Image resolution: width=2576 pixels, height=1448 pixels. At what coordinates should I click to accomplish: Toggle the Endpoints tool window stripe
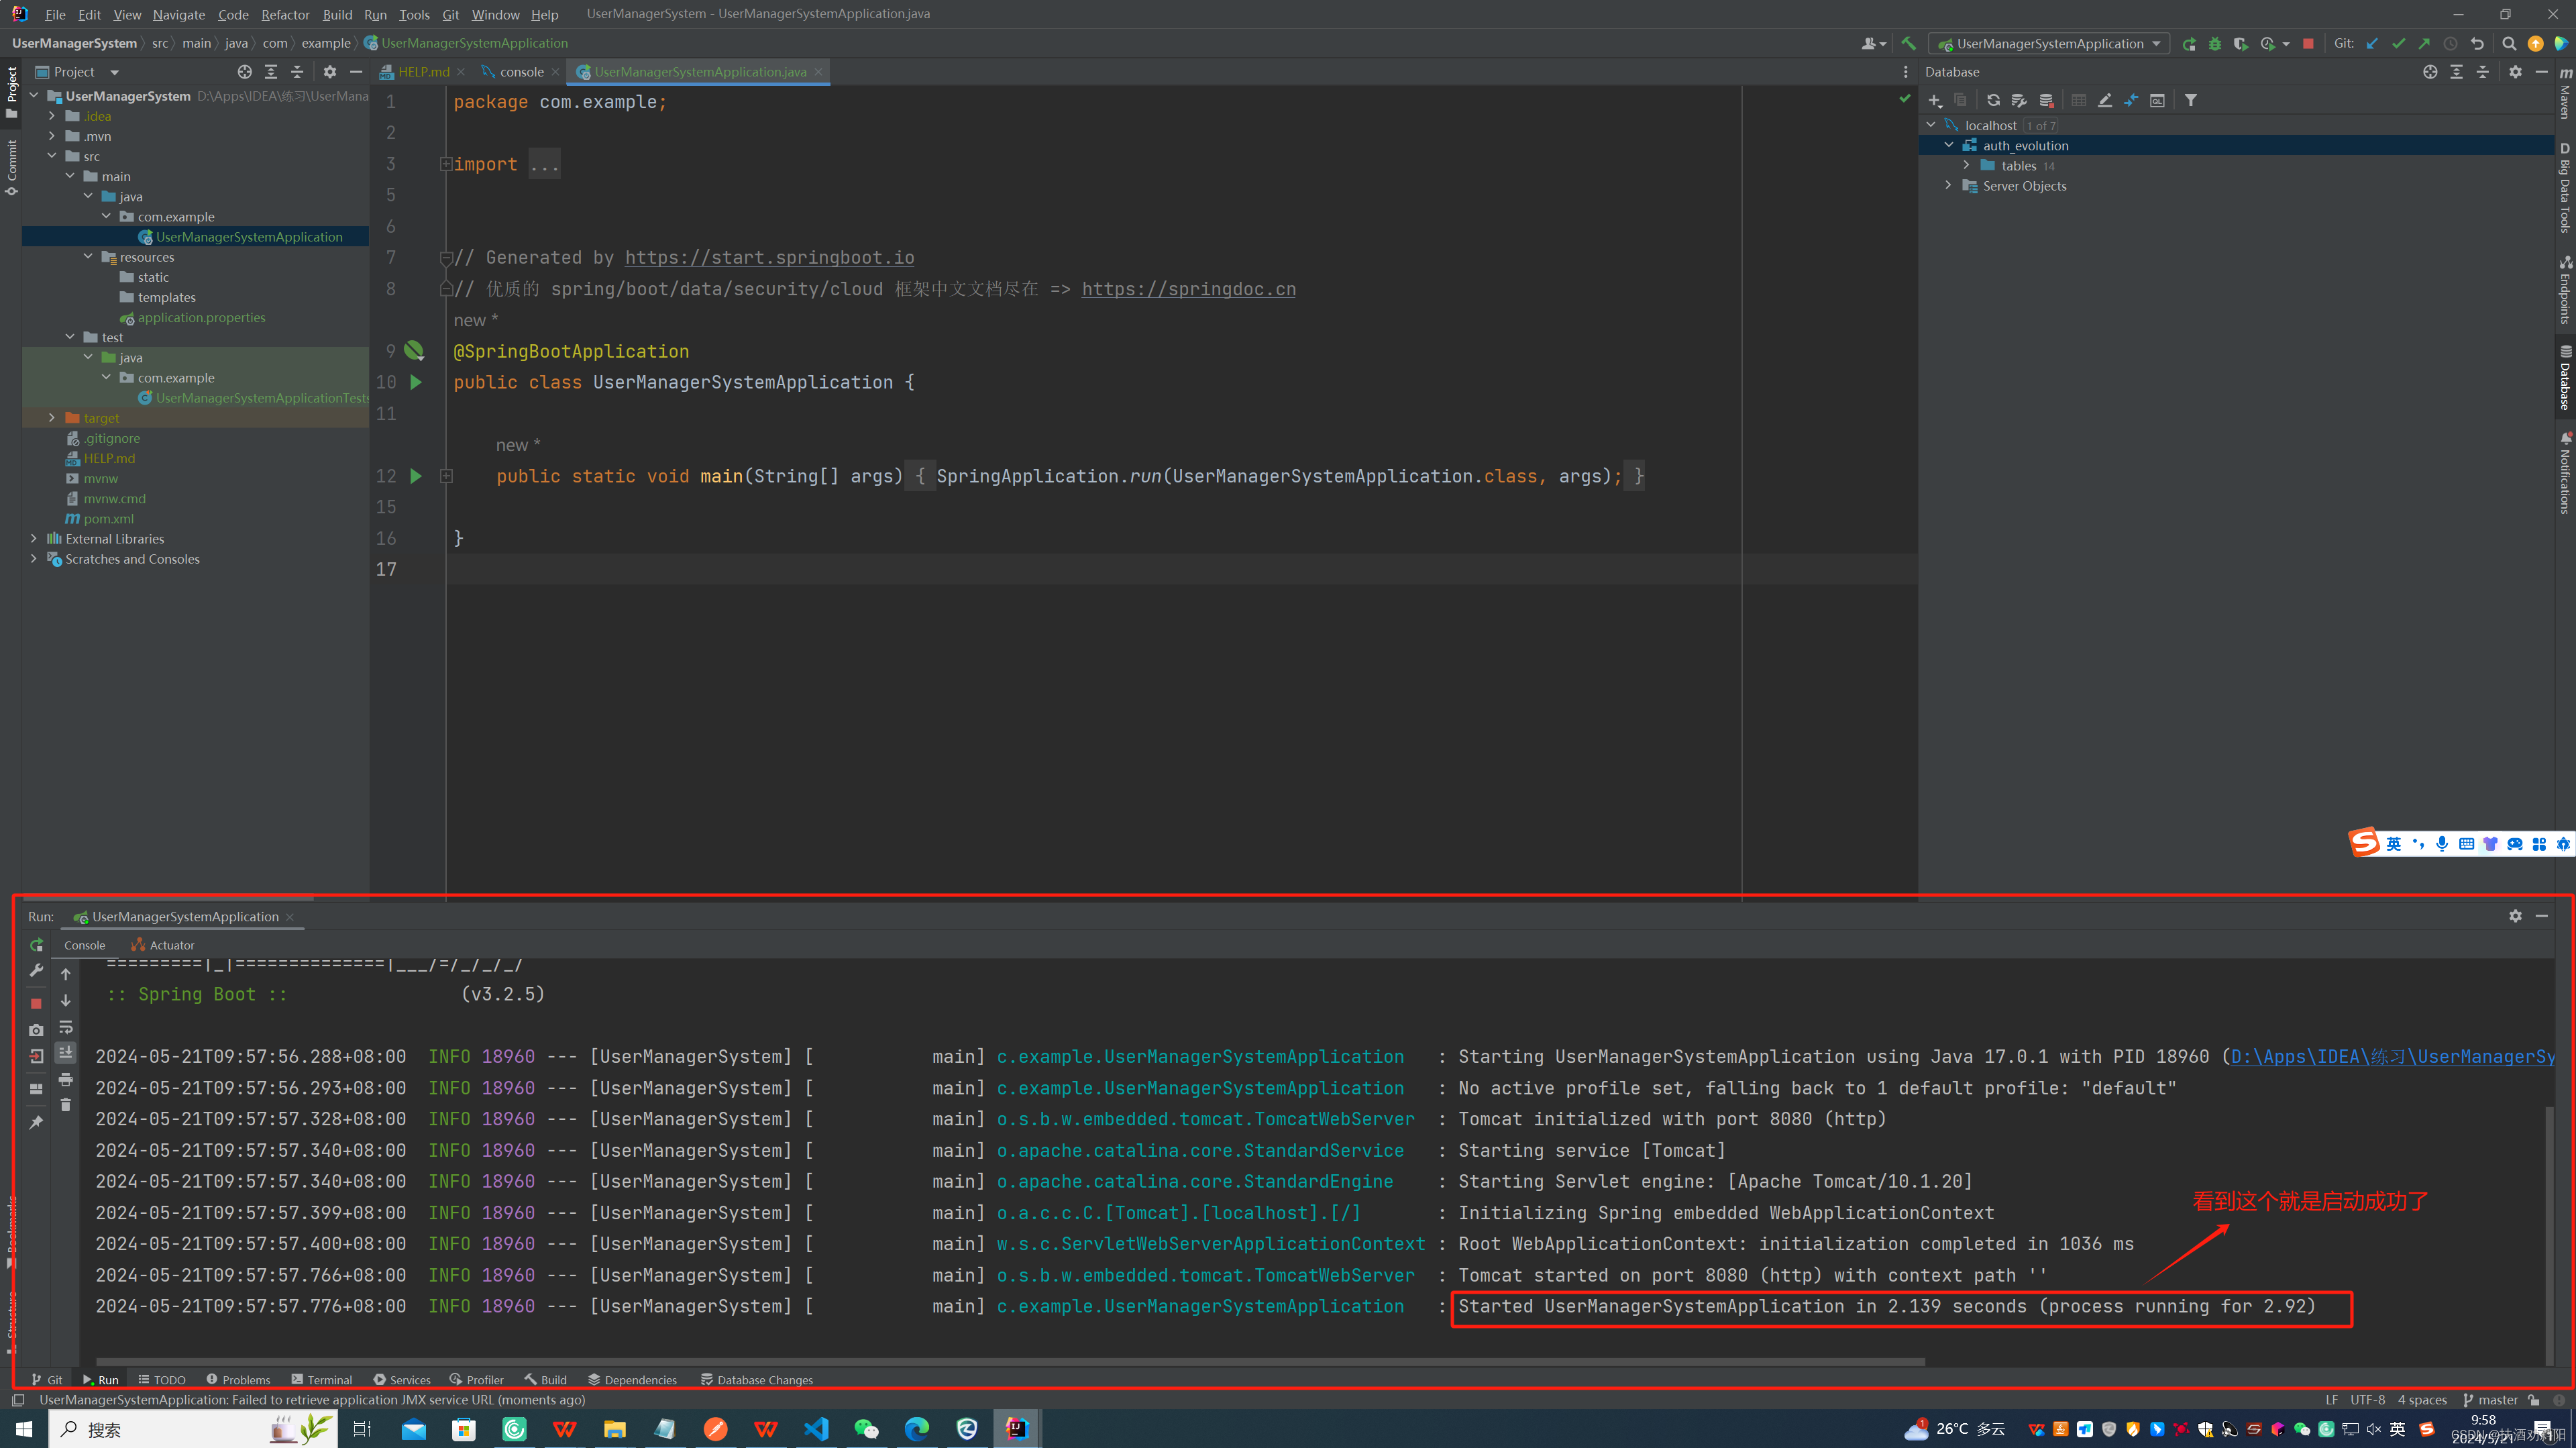2565,290
